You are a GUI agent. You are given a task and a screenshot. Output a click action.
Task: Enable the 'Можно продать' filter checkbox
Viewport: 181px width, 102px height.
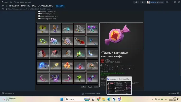tap(39, 14)
